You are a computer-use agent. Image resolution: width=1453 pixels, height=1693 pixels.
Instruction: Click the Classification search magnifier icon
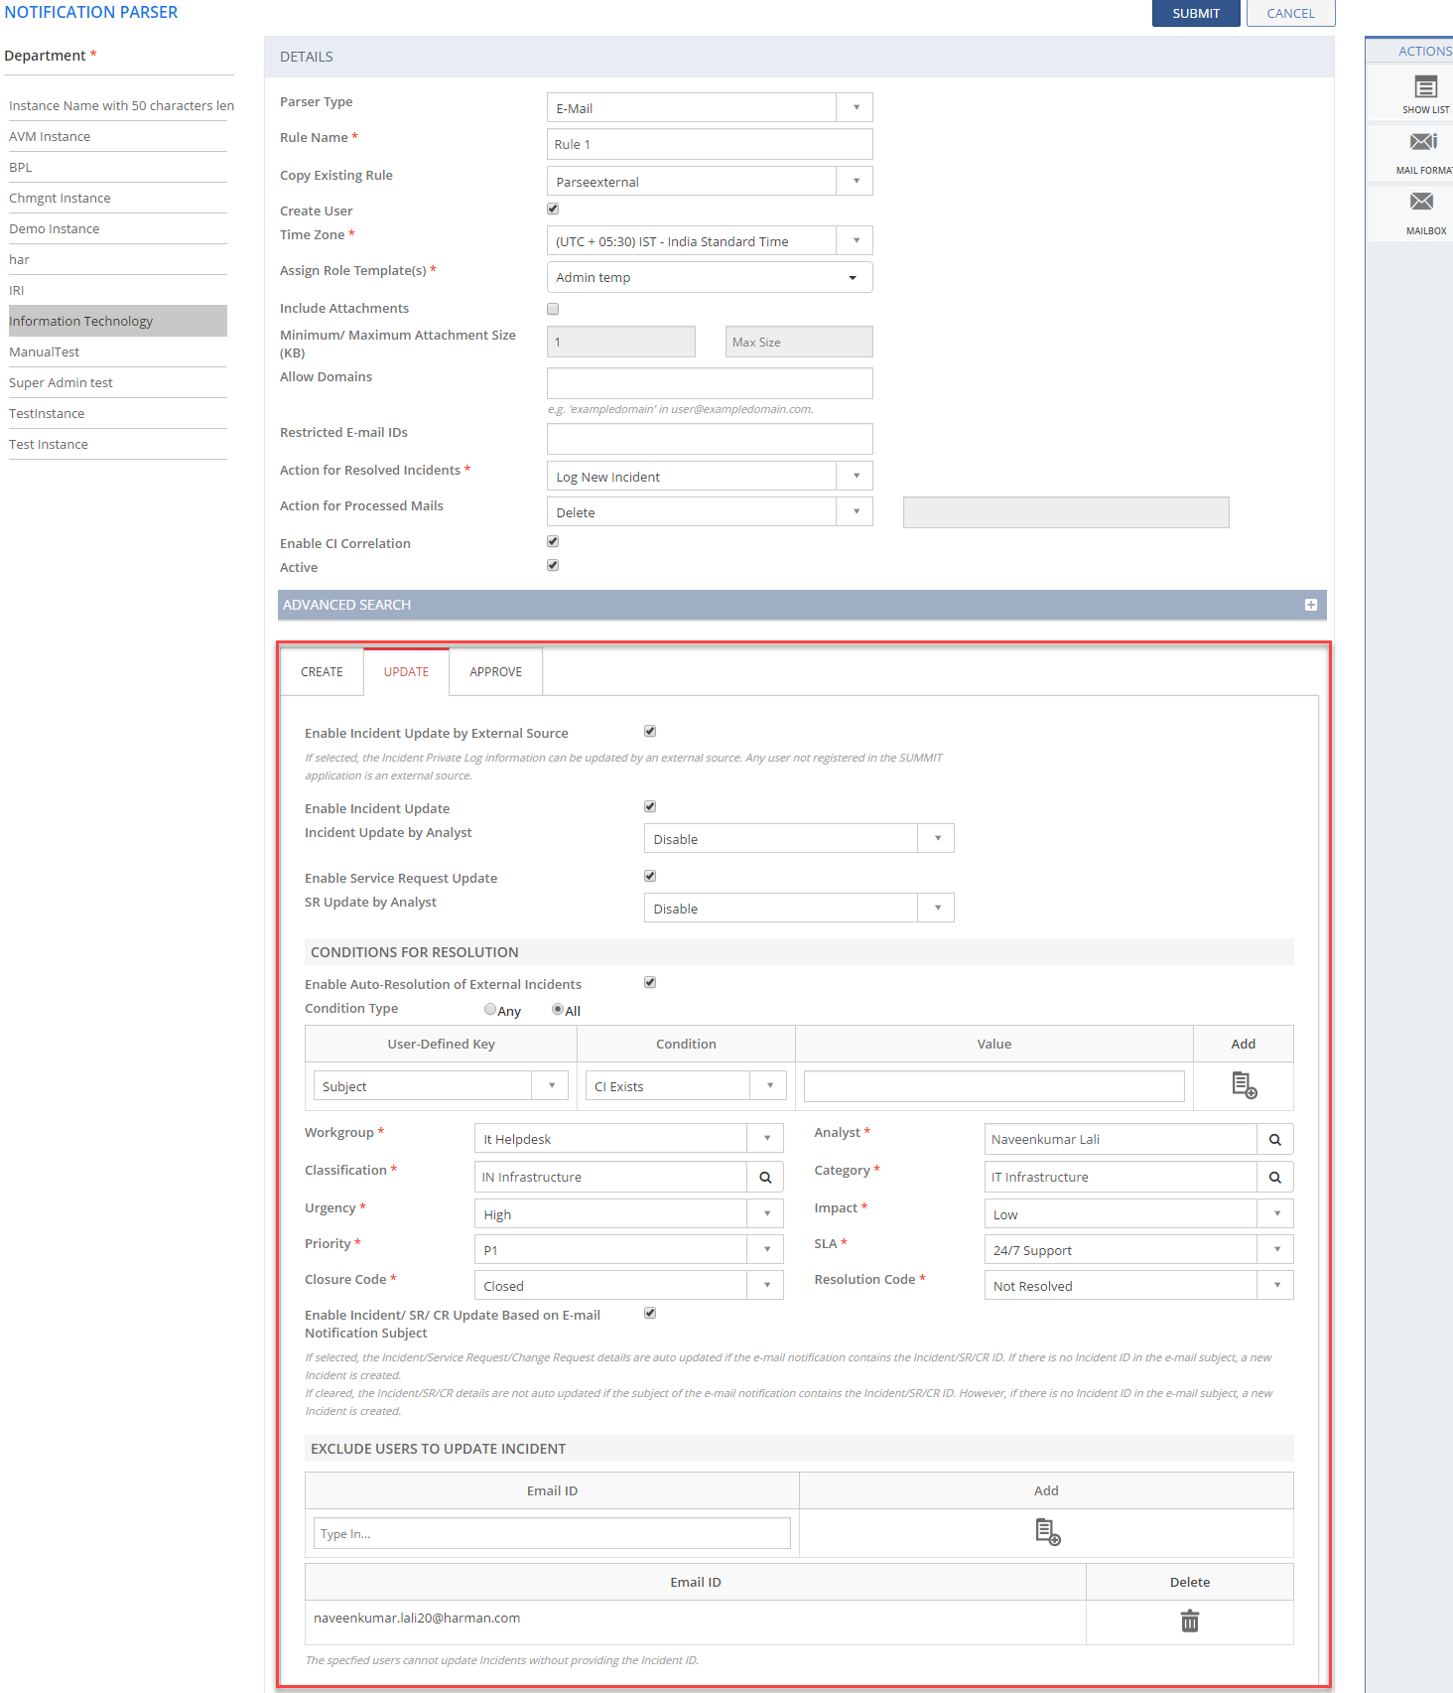(x=765, y=1178)
